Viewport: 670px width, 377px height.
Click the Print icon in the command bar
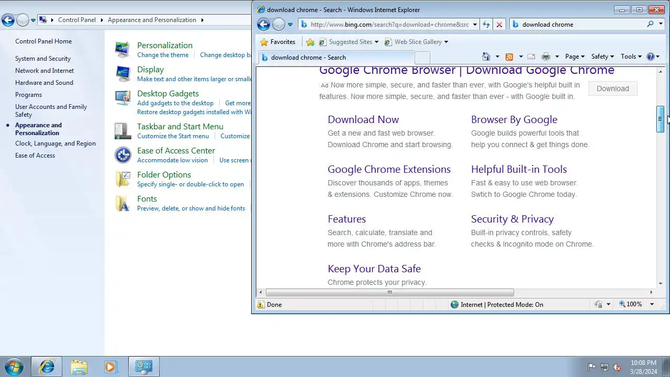[x=546, y=57]
